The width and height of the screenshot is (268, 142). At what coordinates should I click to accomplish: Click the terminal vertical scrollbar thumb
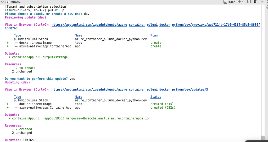click(263, 138)
